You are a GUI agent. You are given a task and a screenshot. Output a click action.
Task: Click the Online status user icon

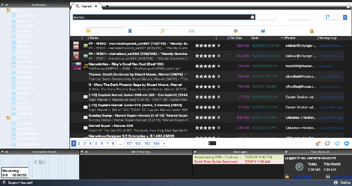click(336, 182)
